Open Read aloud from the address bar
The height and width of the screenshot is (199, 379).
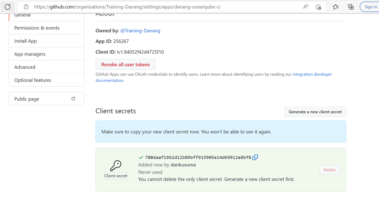point(306,7)
